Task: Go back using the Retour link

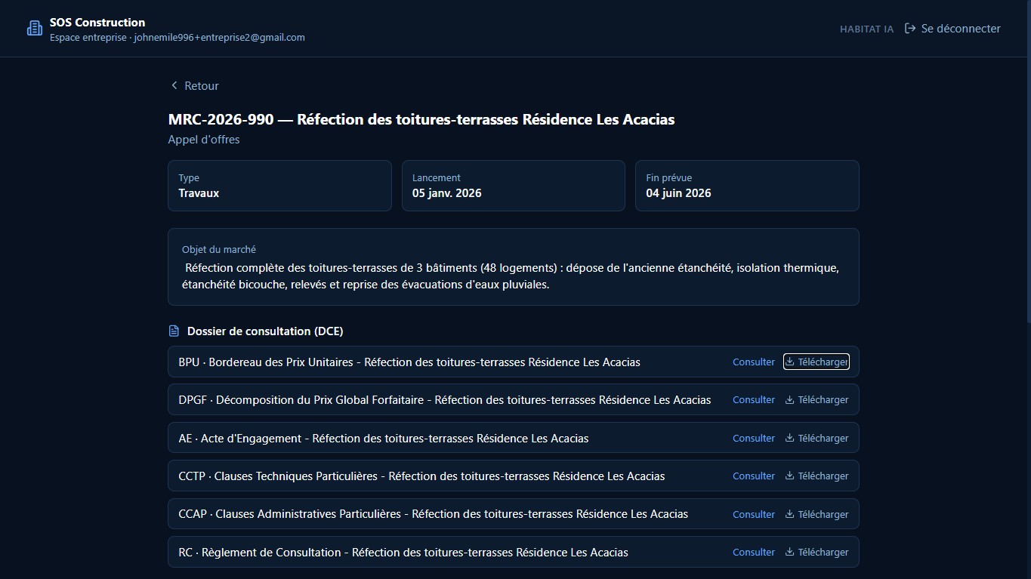Action: click(x=195, y=85)
